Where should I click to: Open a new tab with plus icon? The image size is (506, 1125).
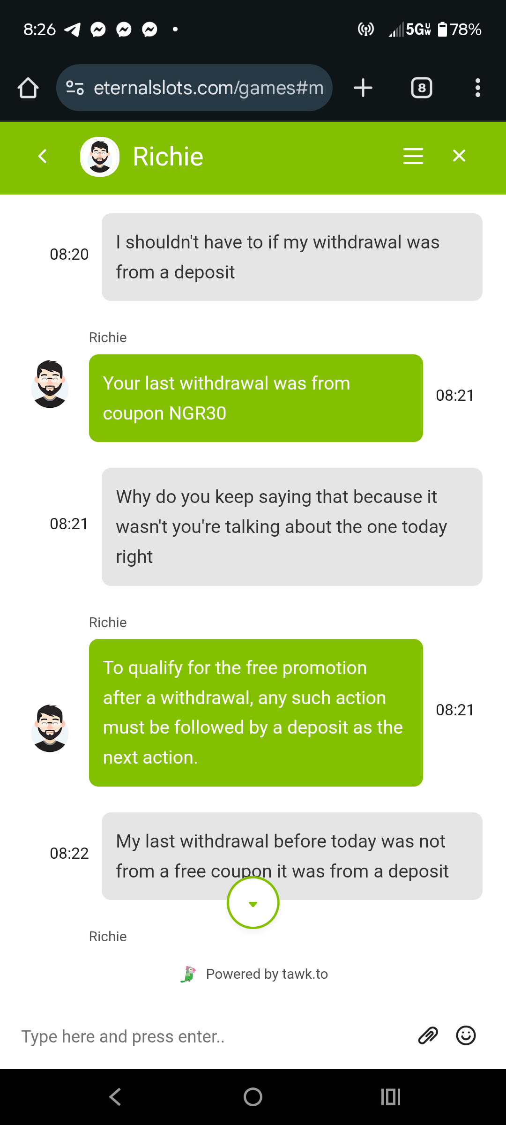click(363, 88)
